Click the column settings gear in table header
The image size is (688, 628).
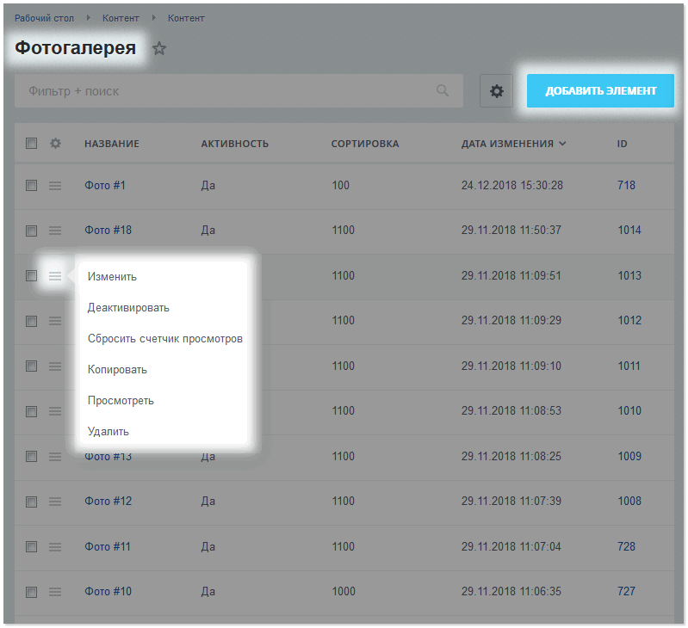pyautogui.click(x=55, y=144)
